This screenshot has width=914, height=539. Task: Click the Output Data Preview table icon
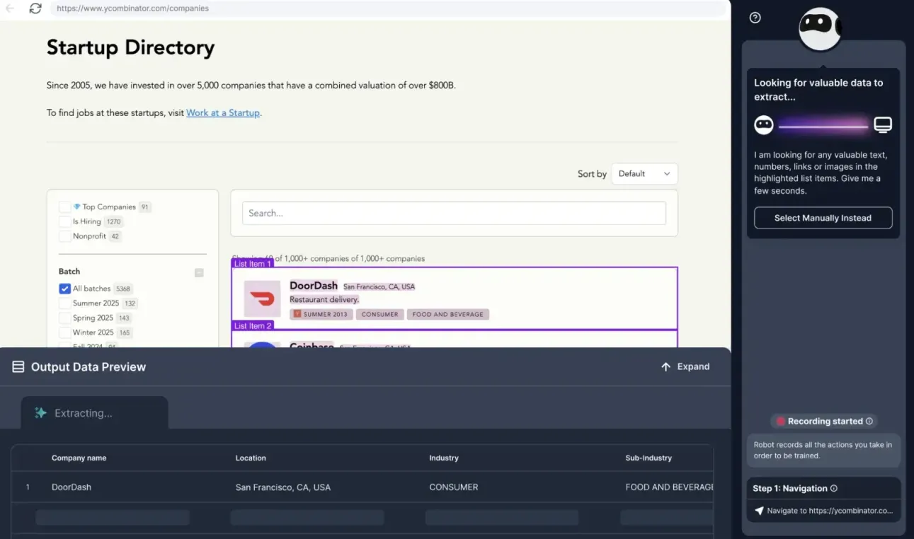(x=18, y=366)
